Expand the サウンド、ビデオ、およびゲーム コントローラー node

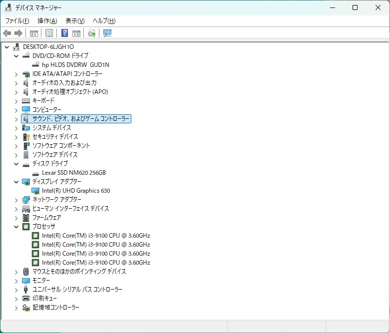(x=16, y=119)
